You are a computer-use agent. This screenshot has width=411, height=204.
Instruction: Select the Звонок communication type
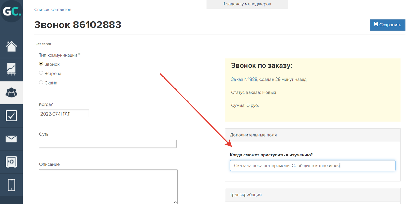[41, 64]
